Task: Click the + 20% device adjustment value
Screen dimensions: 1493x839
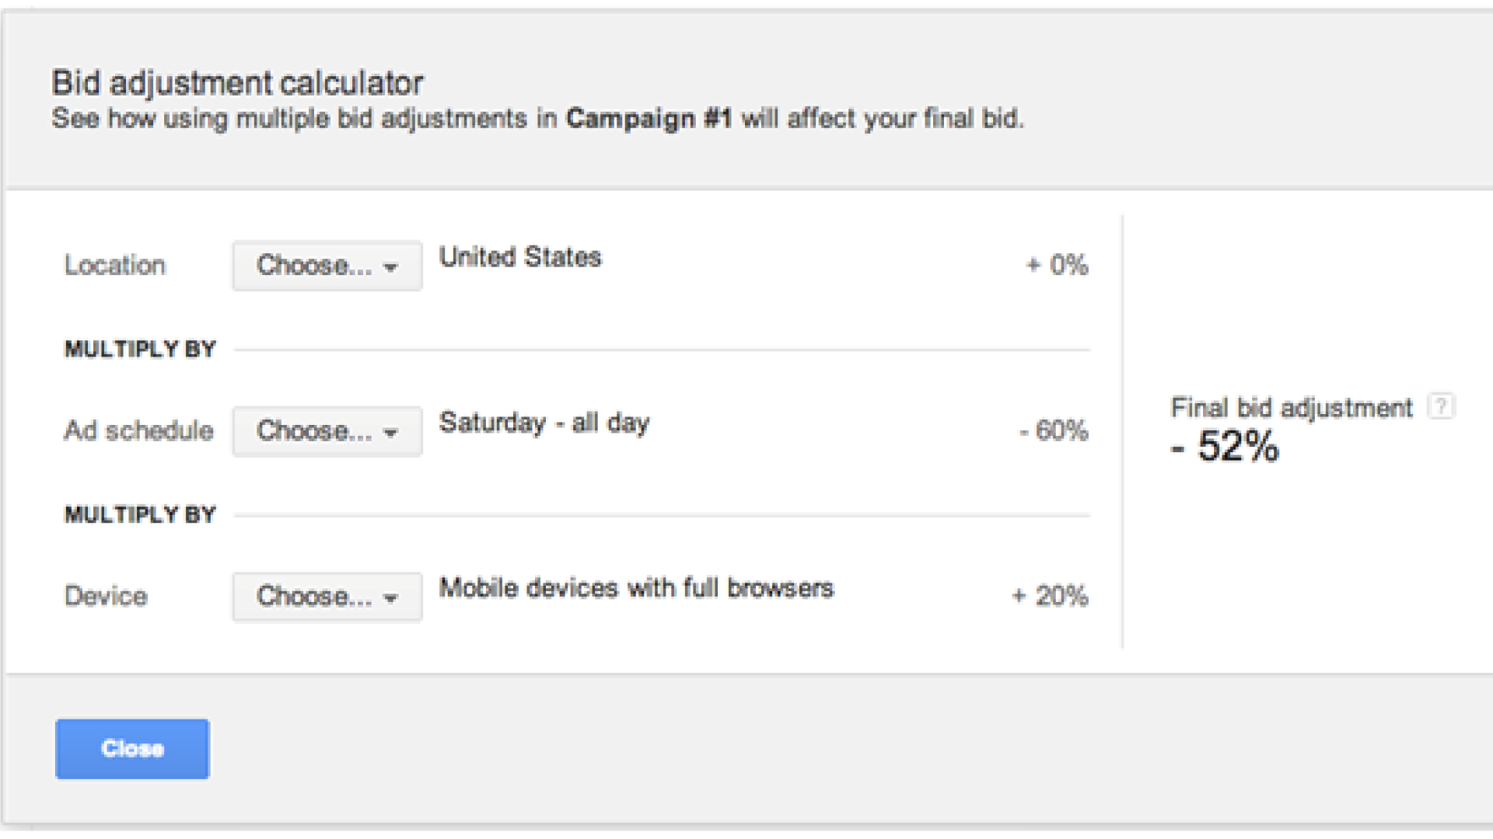Action: pyautogui.click(x=1050, y=596)
